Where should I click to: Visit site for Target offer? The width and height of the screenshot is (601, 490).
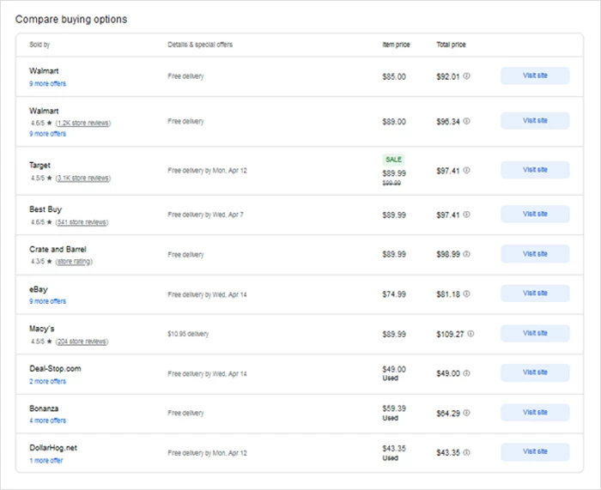coord(535,170)
